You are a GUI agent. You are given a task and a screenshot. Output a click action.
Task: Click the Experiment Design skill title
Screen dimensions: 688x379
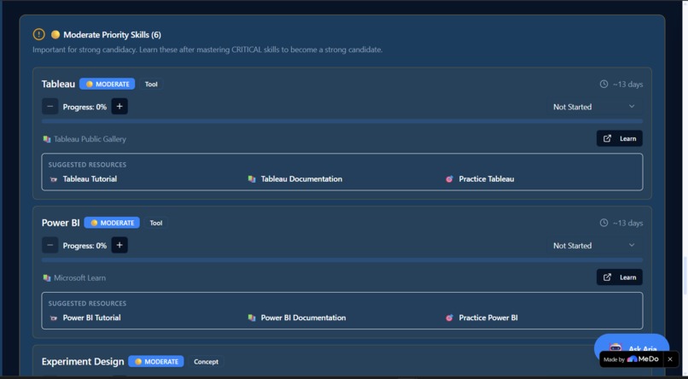tap(83, 362)
